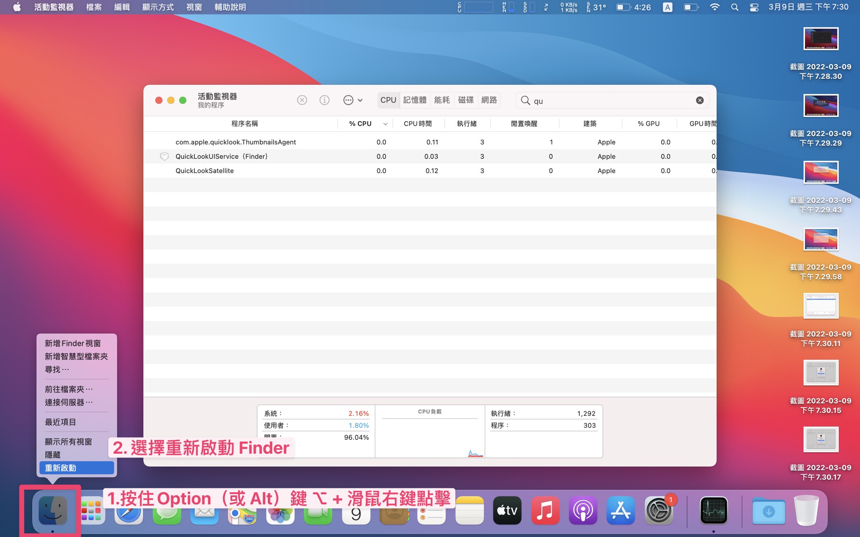Open the 視窗 menu in the menu bar
Image resolution: width=860 pixels, height=537 pixels.
pos(194,7)
